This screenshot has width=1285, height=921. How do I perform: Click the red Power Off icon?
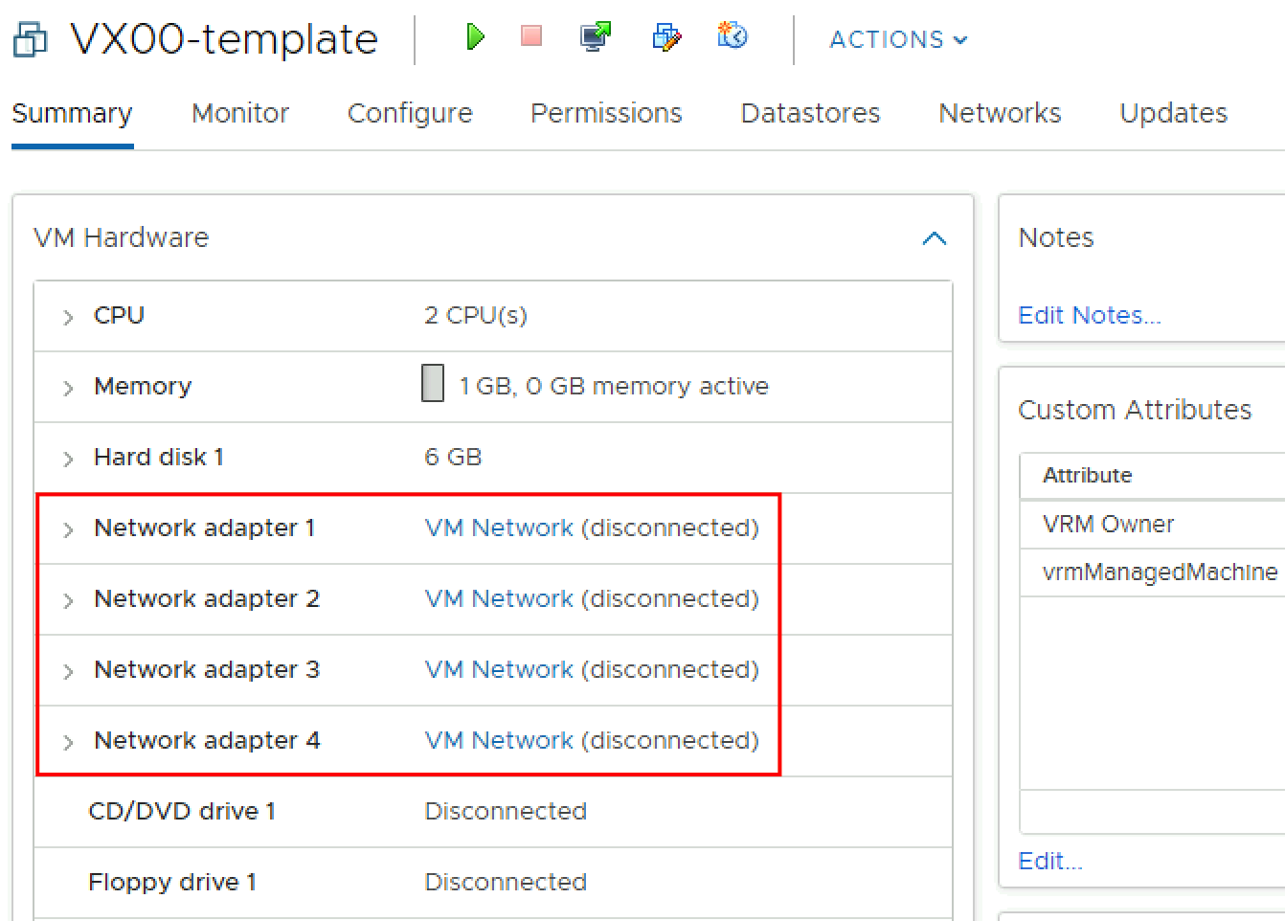click(531, 36)
